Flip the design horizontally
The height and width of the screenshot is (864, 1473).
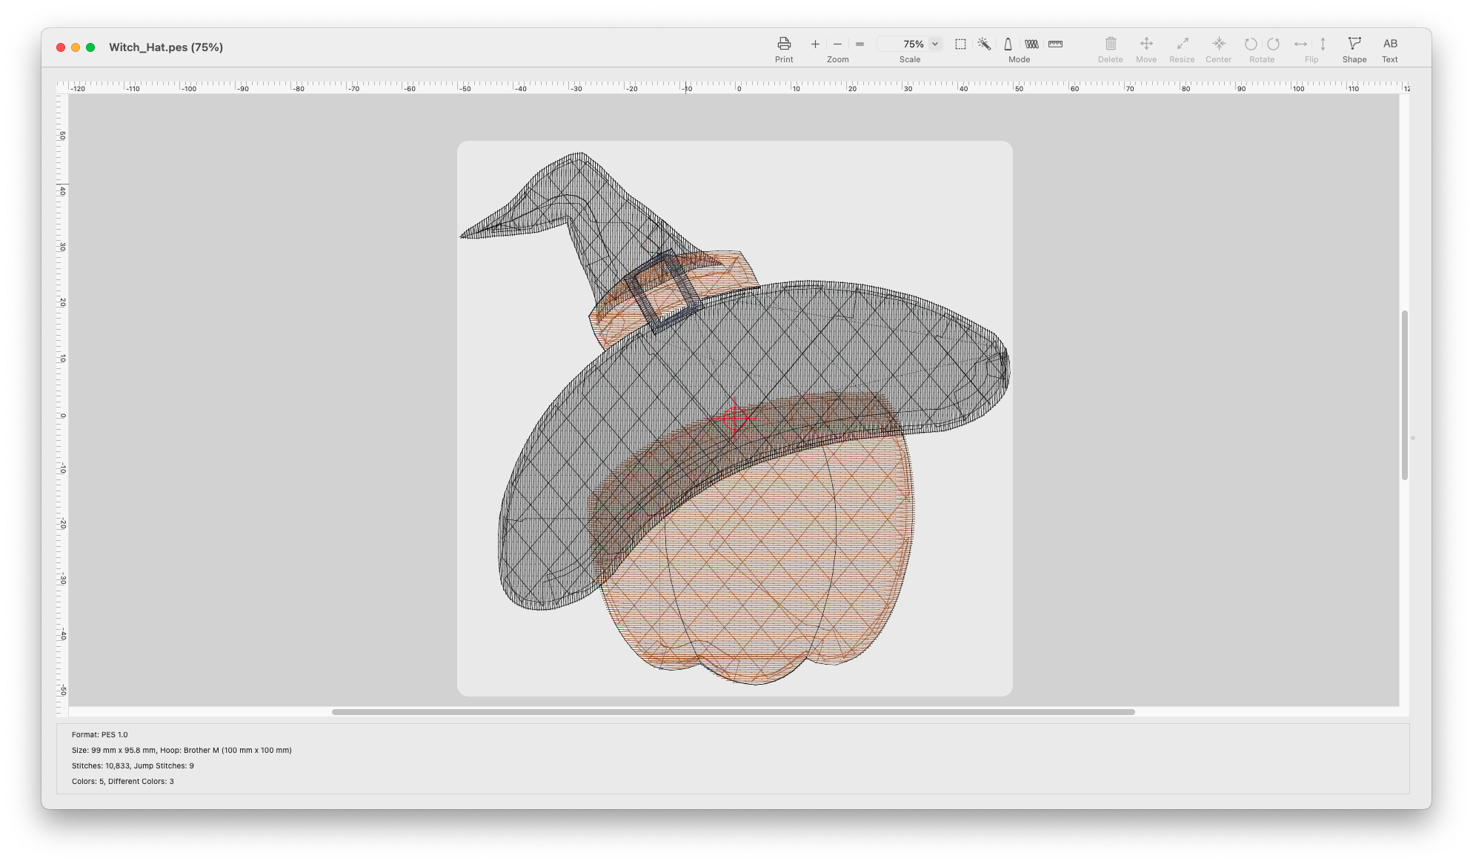(x=1300, y=44)
